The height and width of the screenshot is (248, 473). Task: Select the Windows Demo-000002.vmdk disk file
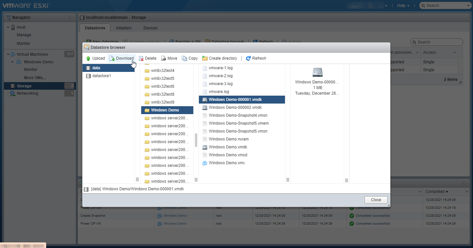coord(235,108)
